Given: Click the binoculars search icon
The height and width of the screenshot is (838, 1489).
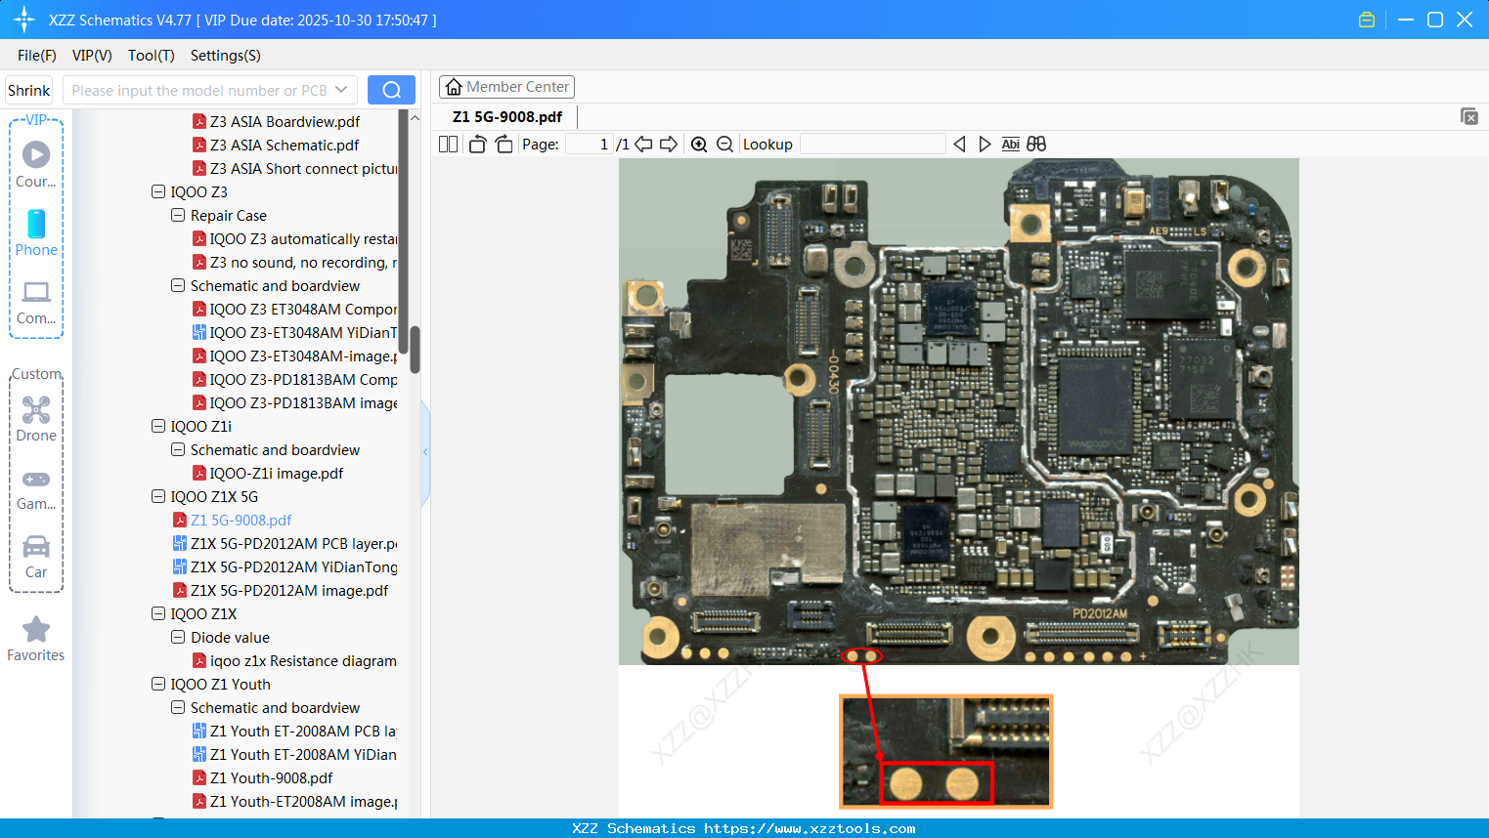Looking at the screenshot, I should [x=1036, y=144].
